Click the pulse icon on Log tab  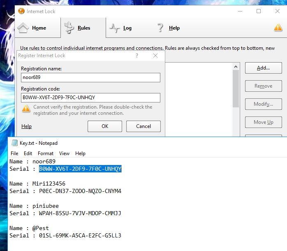(x=115, y=28)
